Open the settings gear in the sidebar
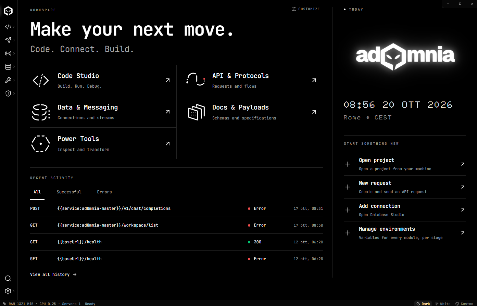Image resolution: width=477 pixels, height=306 pixels. pos(8,291)
